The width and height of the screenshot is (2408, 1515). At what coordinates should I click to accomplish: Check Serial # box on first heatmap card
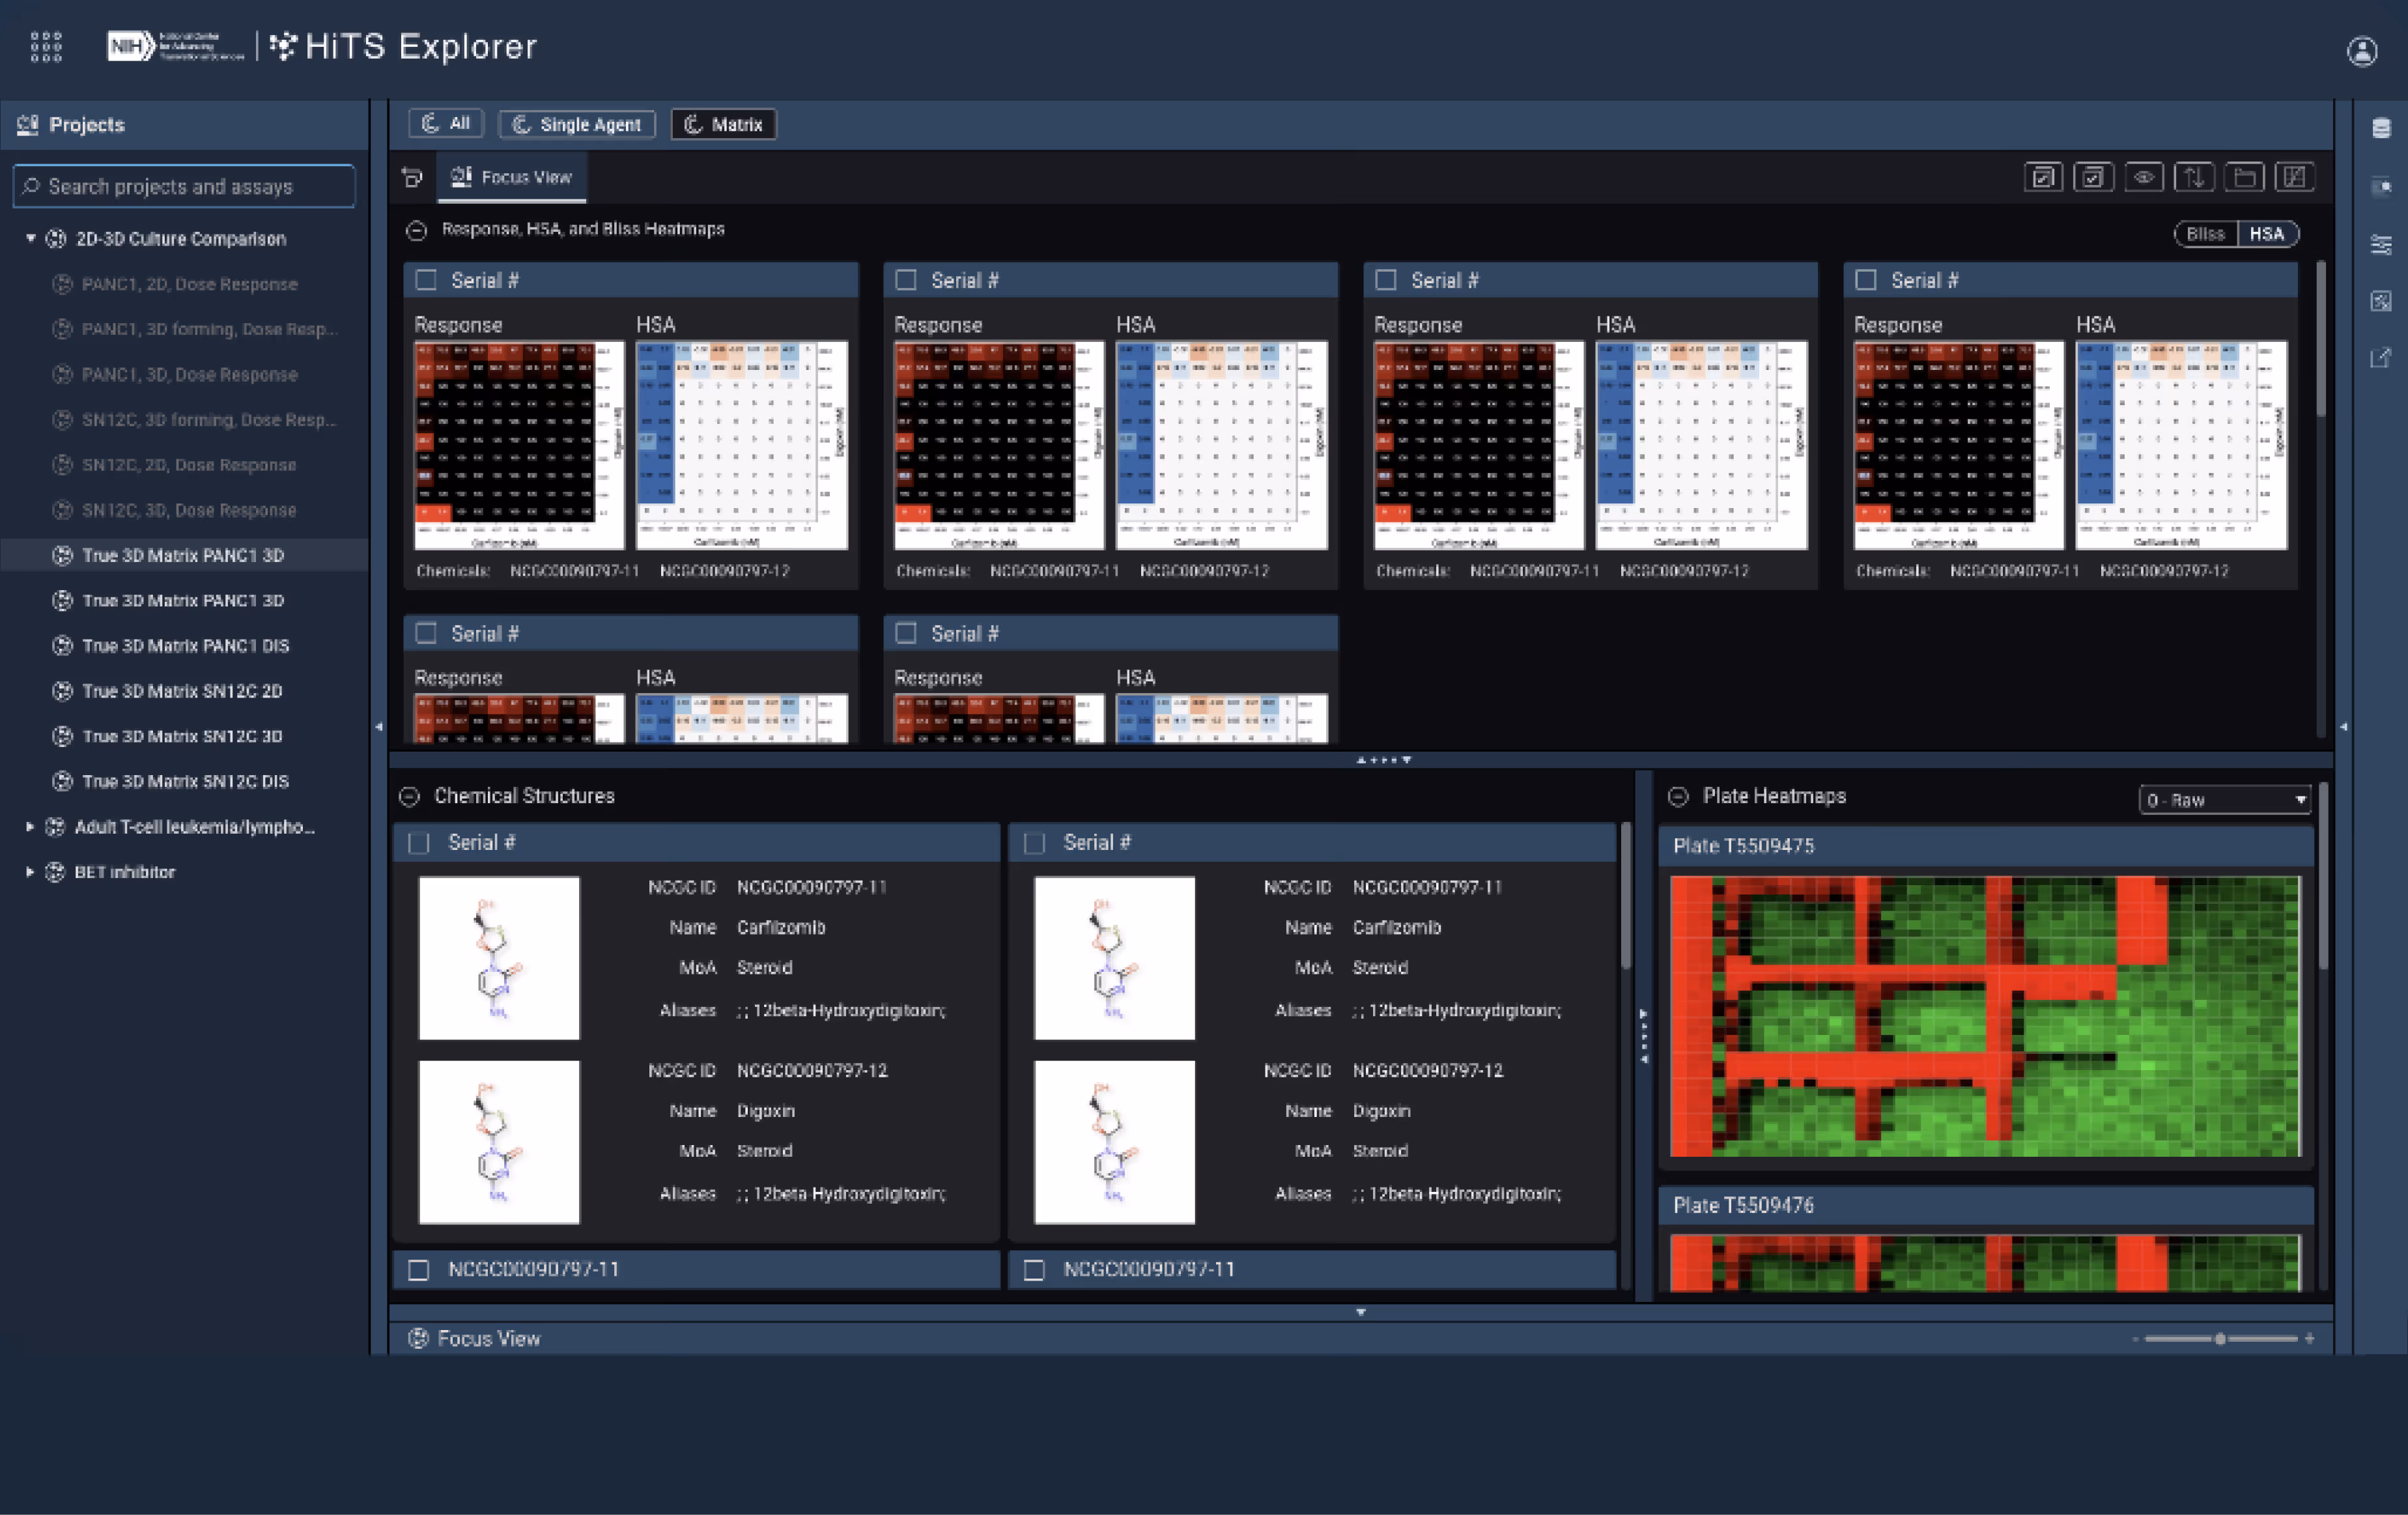[x=427, y=280]
